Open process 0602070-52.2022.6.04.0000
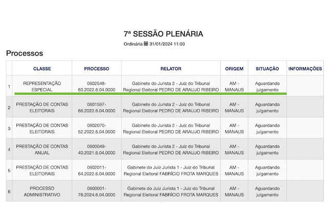Image resolution: width=328 pixels, height=203 pixels. 97,129
